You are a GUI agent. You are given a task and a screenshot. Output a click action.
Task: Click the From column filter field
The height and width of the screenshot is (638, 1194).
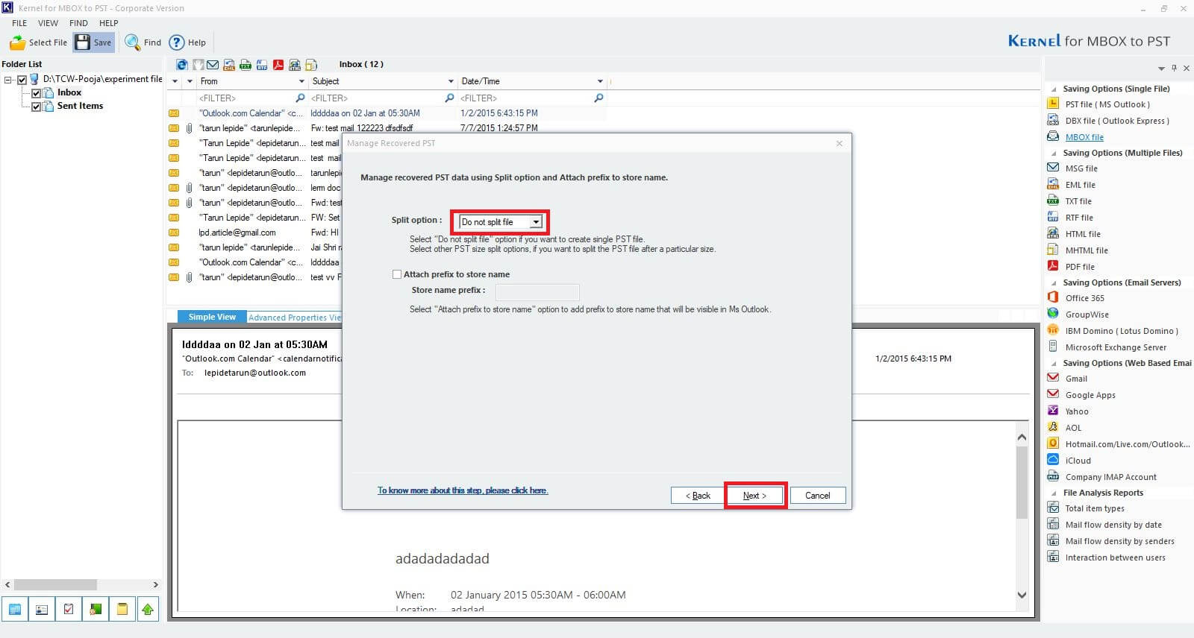click(x=246, y=98)
